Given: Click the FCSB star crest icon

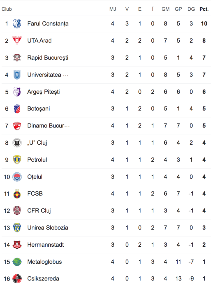Looking at the screenshot, I should [x=17, y=194].
